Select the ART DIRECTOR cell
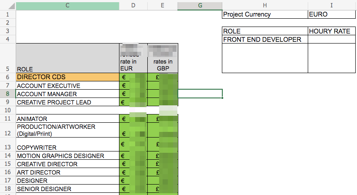Image resolution: width=357 pixels, height=195 pixels. pos(68,172)
